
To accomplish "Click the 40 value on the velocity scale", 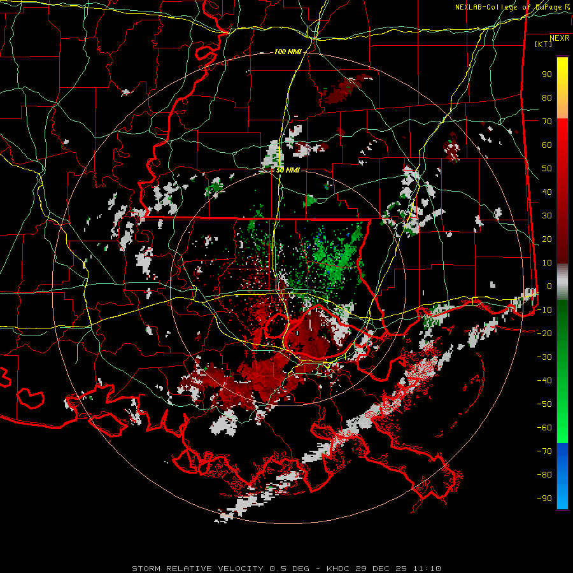I will pos(547,192).
